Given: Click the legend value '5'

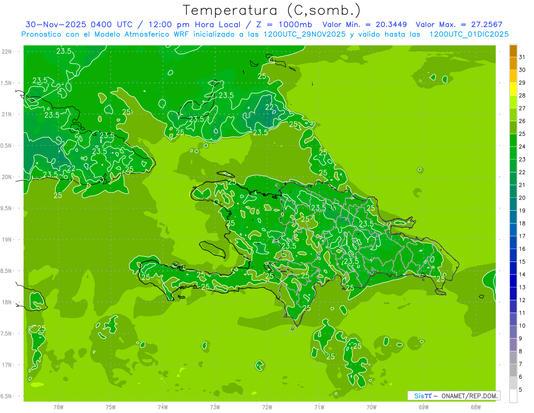Looking at the screenshot, I should [521, 390].
